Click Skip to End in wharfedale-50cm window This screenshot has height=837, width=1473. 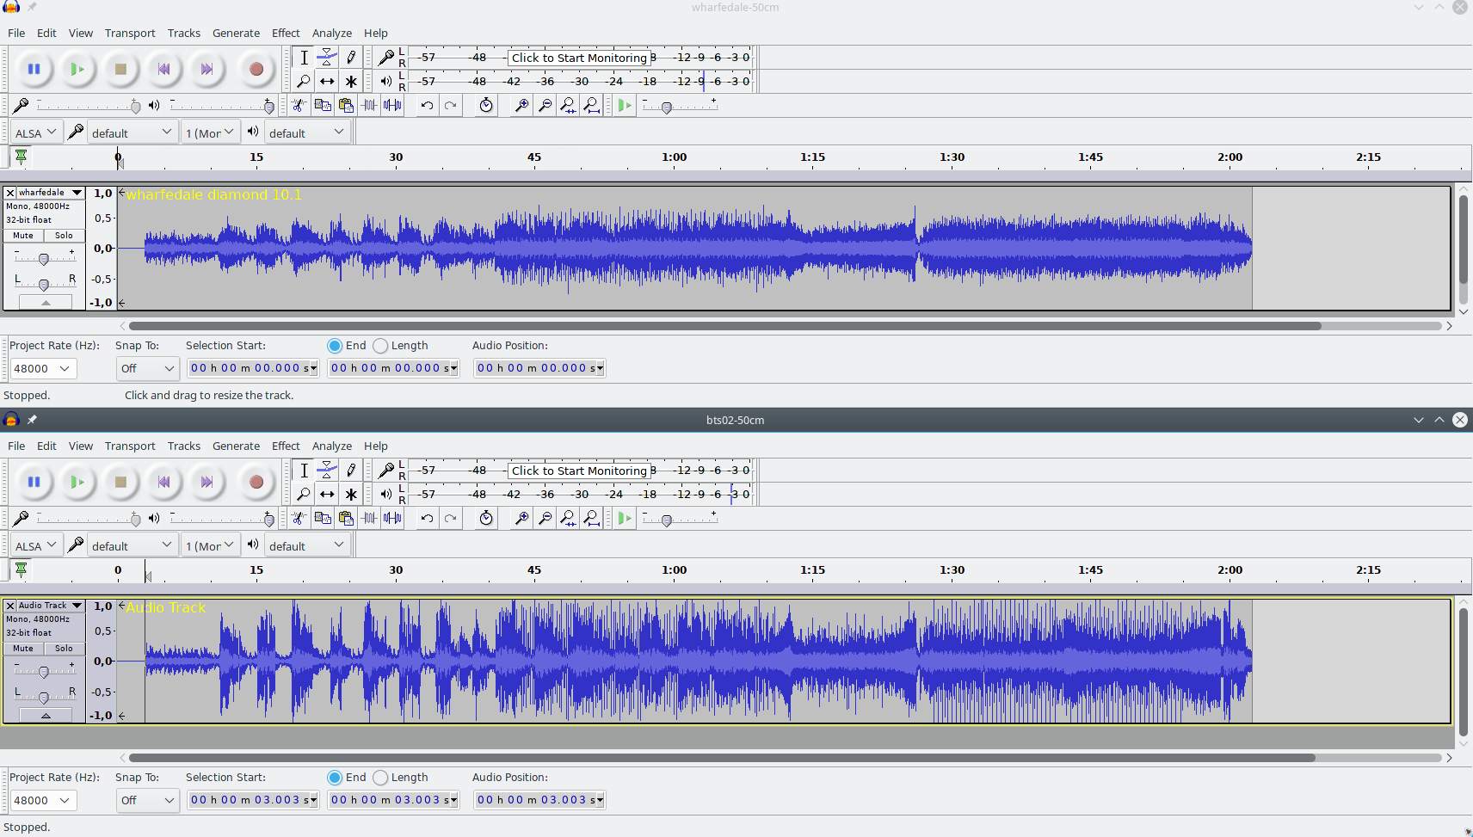click(206, 69)
